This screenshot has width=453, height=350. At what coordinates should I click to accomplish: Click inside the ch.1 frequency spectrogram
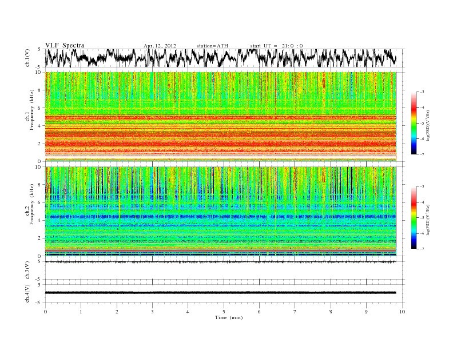coord(221,117)
